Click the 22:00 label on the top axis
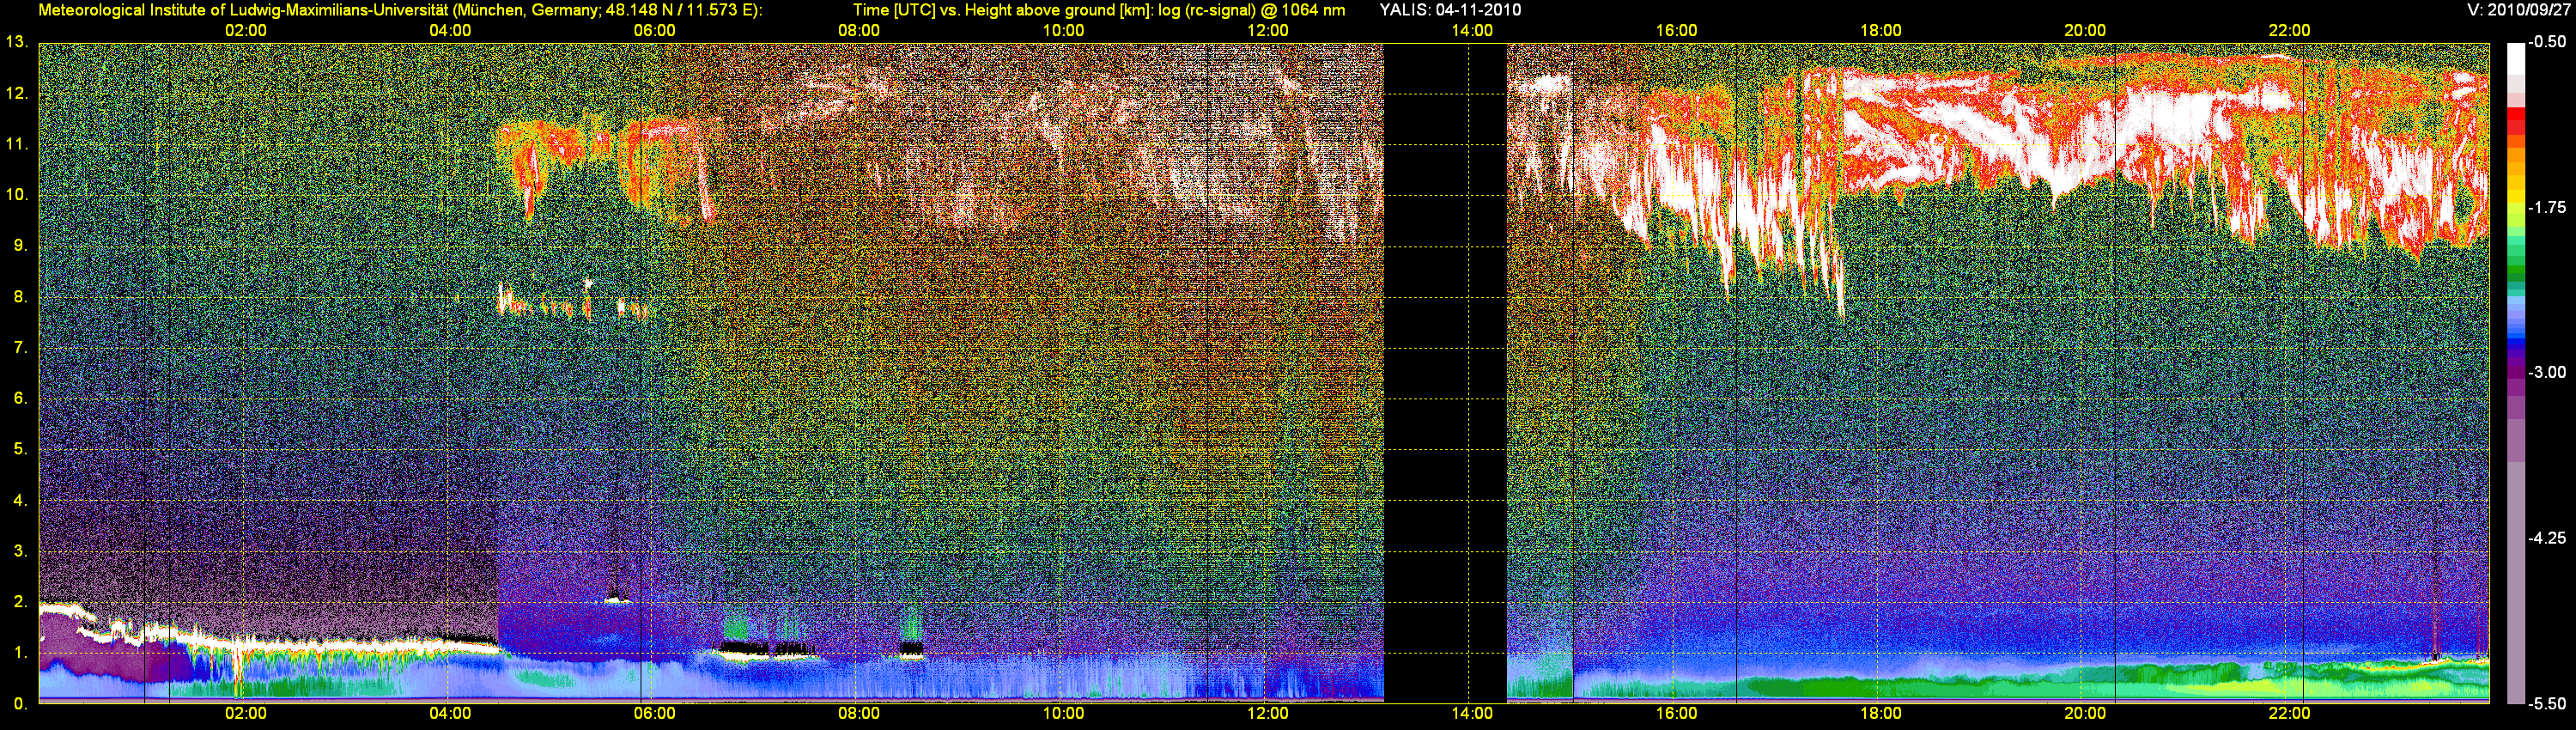 point(2289,31)
